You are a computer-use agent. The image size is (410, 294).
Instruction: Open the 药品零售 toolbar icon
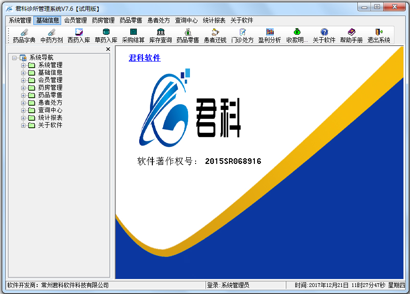[188, 36]
